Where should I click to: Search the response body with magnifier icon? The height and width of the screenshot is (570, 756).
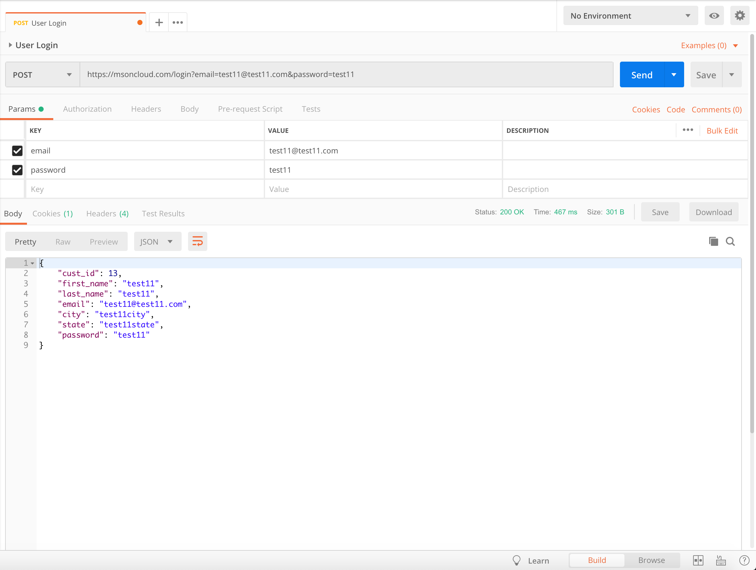(x=730, y=241)
